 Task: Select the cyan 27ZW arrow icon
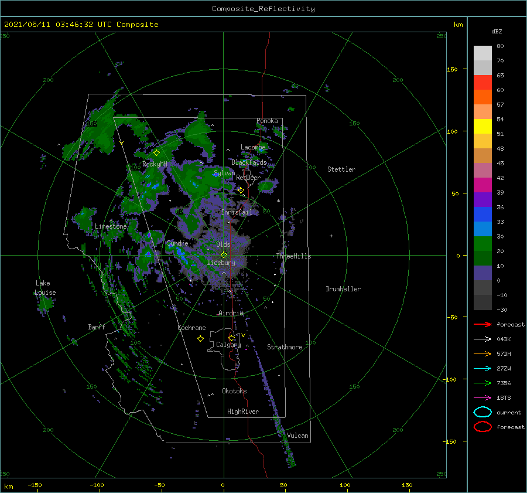pos(482,369)
